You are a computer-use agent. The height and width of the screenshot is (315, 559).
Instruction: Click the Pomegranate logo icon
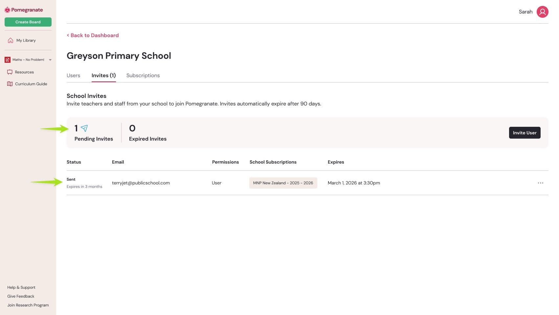[7, 10]
